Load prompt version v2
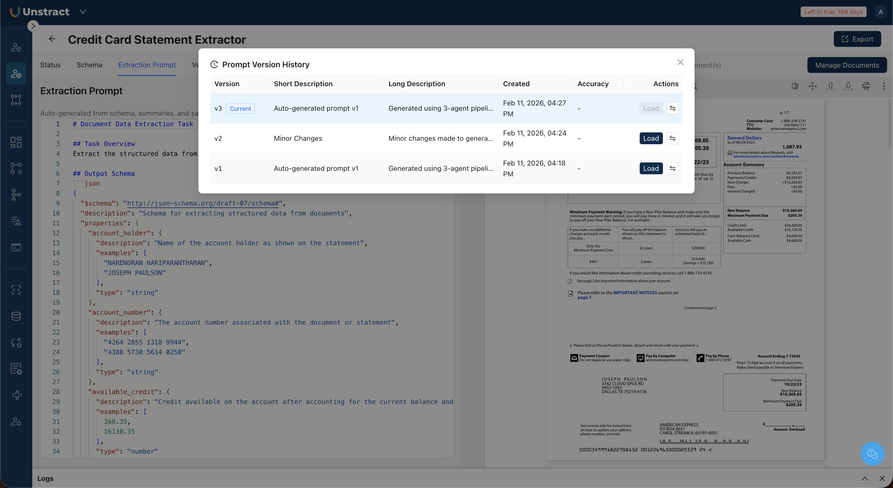The width and height of the screenshot is (893, 488). click(x=651, y=139)
